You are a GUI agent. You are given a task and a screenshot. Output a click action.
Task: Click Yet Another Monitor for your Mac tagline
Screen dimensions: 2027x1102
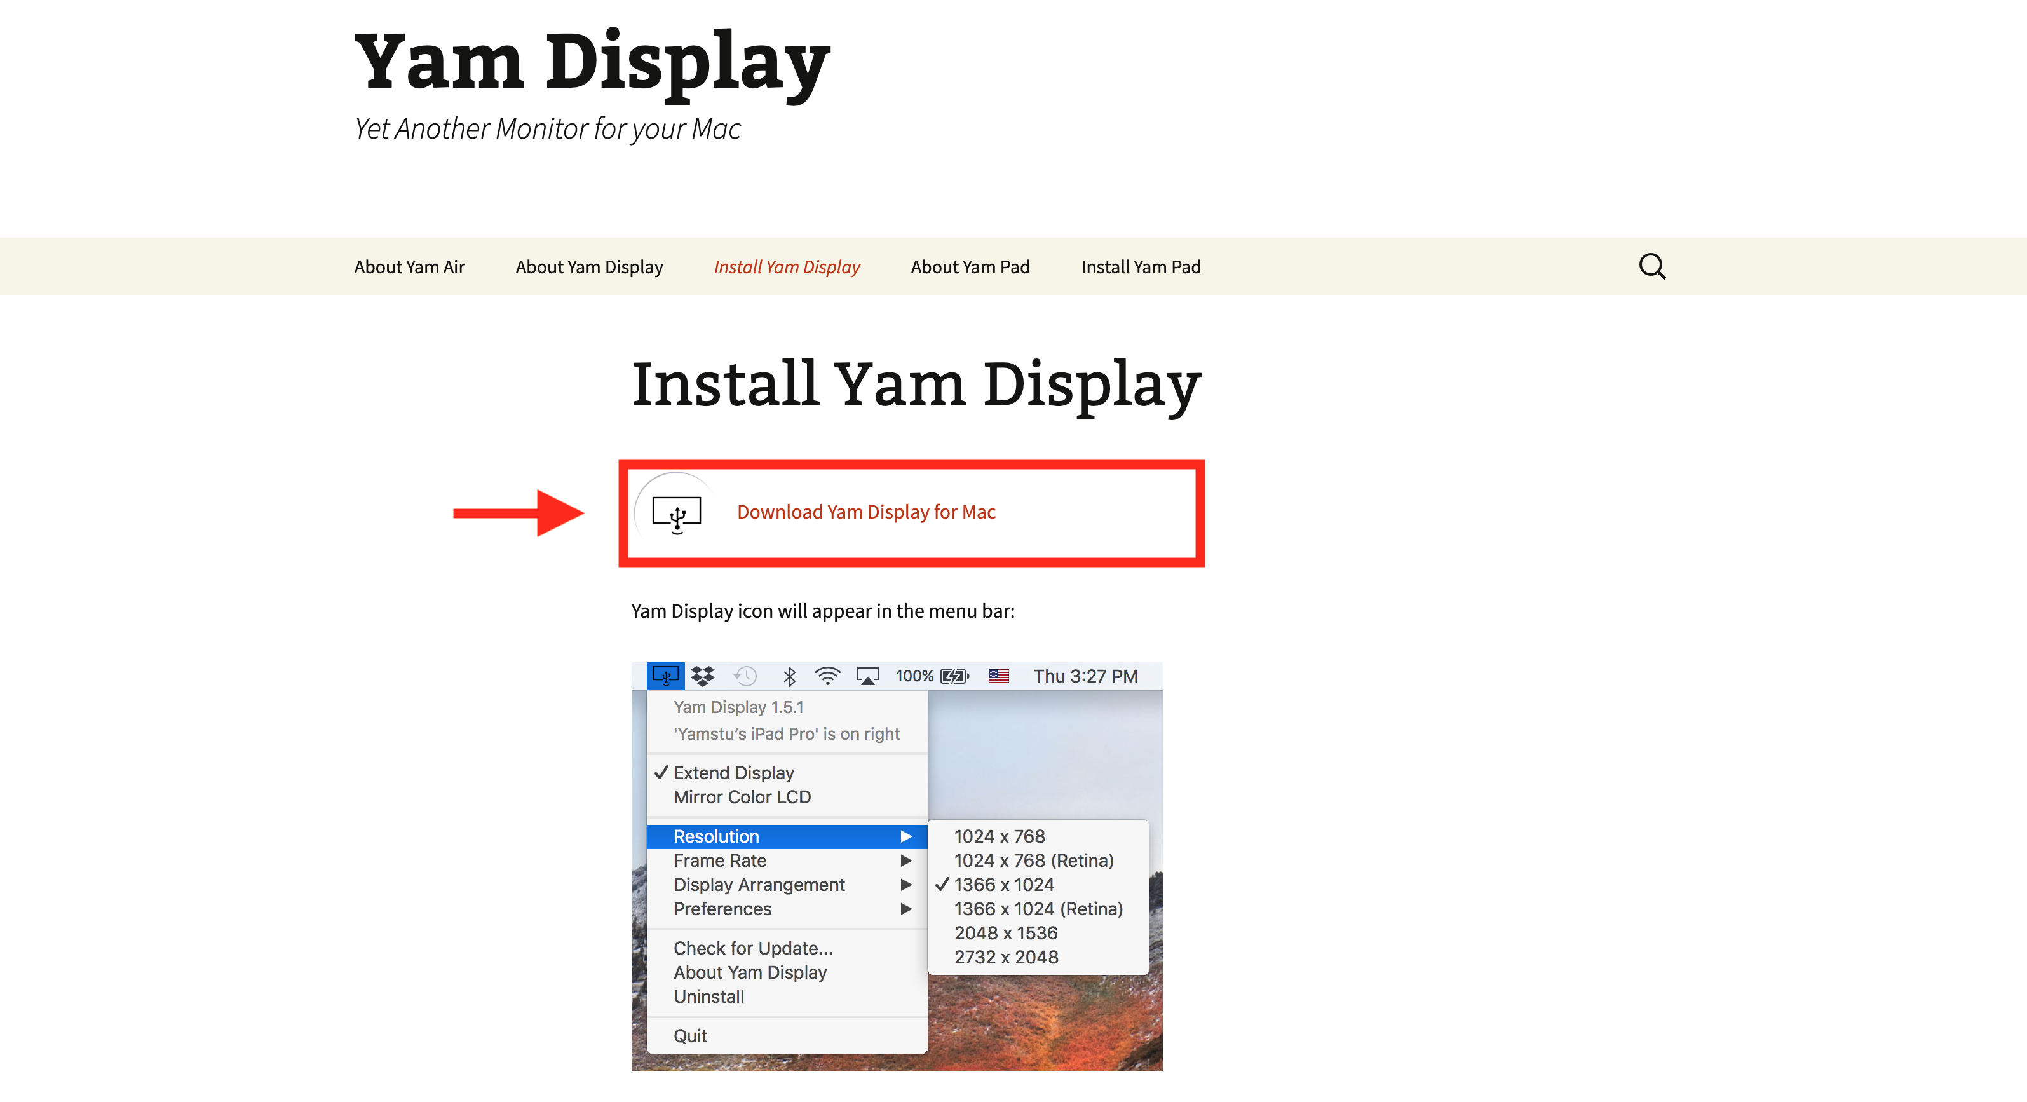pyautogui.click(x=548, y=129)
